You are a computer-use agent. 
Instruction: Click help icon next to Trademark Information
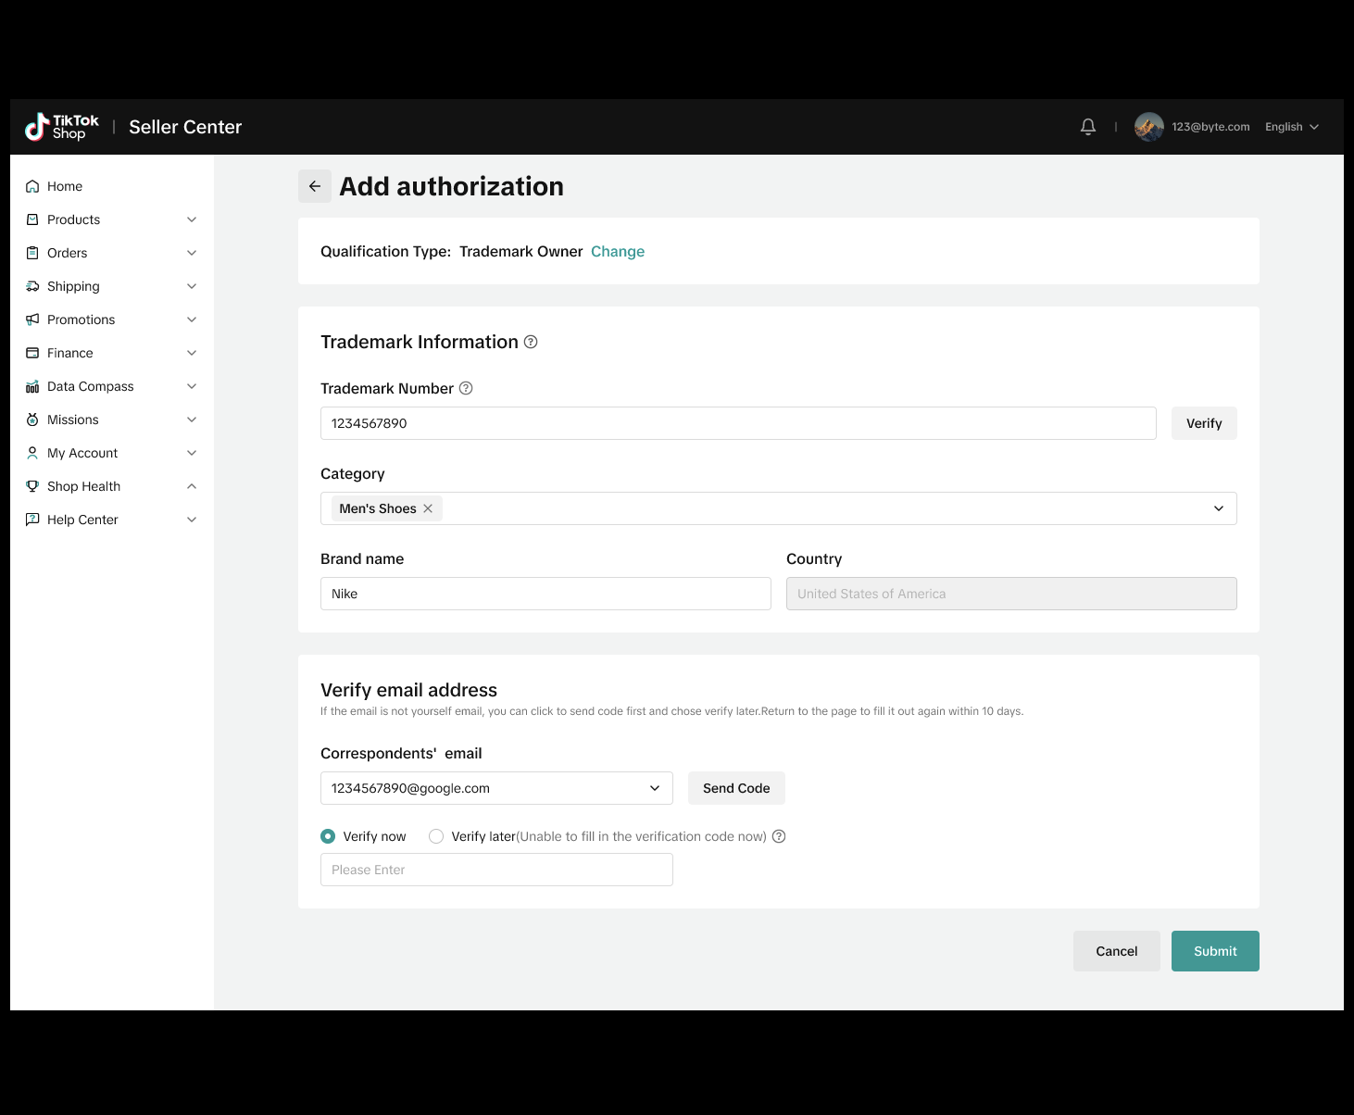[x=531, y=342]
